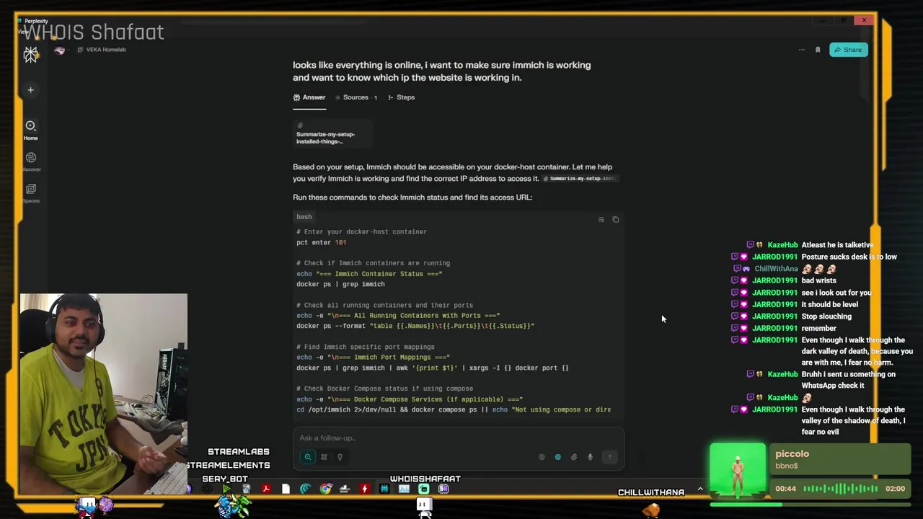Bookmark this thread using the bookmark icon

click(x=818, y=50)
